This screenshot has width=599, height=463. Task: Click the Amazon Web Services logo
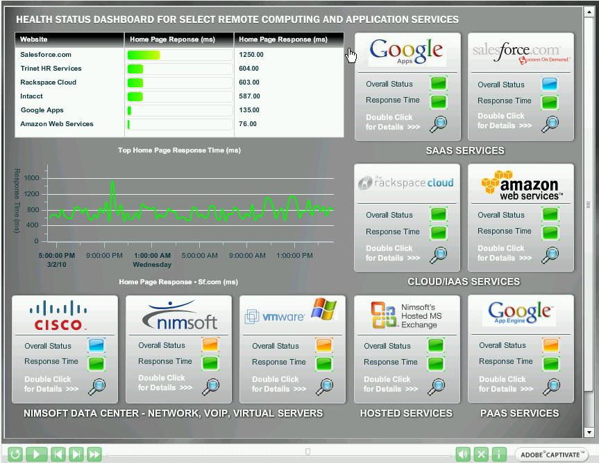point(521,185)
